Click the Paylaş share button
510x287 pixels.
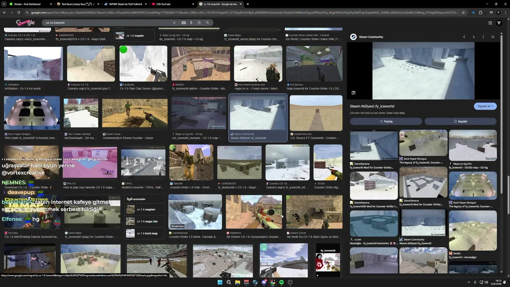pos(386,121)
